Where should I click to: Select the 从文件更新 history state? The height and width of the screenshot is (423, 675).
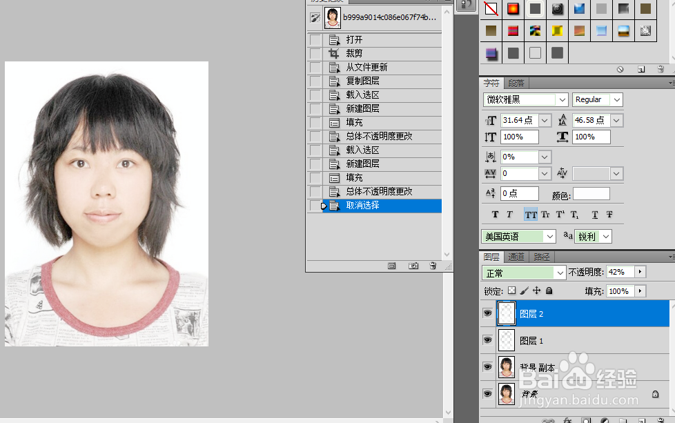[382, 67]
